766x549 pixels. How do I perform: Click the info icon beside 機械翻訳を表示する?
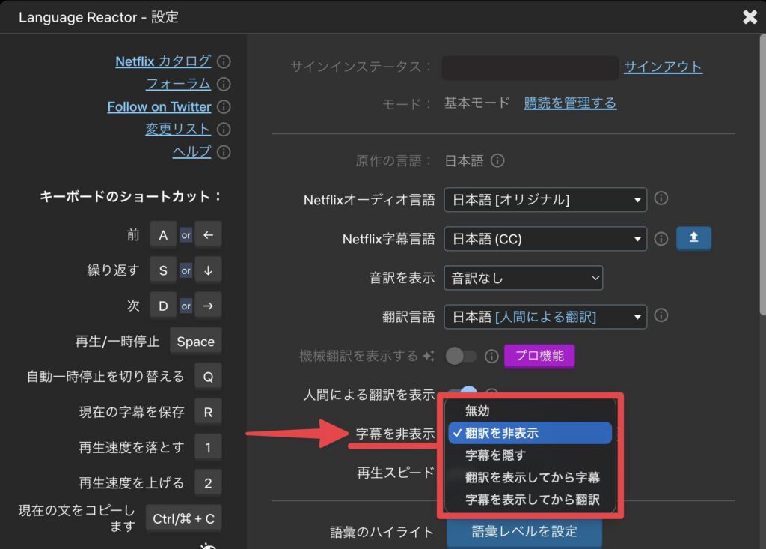(492, 357)
